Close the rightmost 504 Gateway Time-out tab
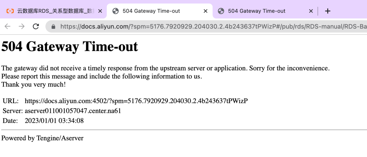The height and width of the screenshot is (157, 367). pos(311,11)
